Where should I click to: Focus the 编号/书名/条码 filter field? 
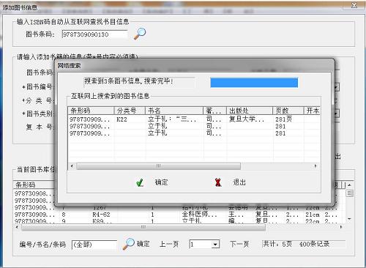point(94,245)
